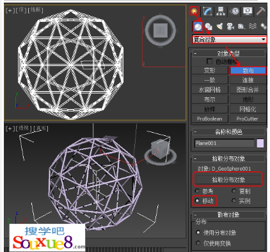Image resolution: width=270 pixels, height=252 pixels.
Task: Open the 复合对象 category dropdown
Action: (x=229, y=40)
